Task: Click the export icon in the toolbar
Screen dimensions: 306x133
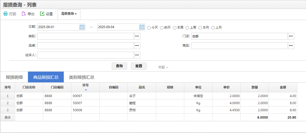Action: pyautogui.click(x=24, y=14)
